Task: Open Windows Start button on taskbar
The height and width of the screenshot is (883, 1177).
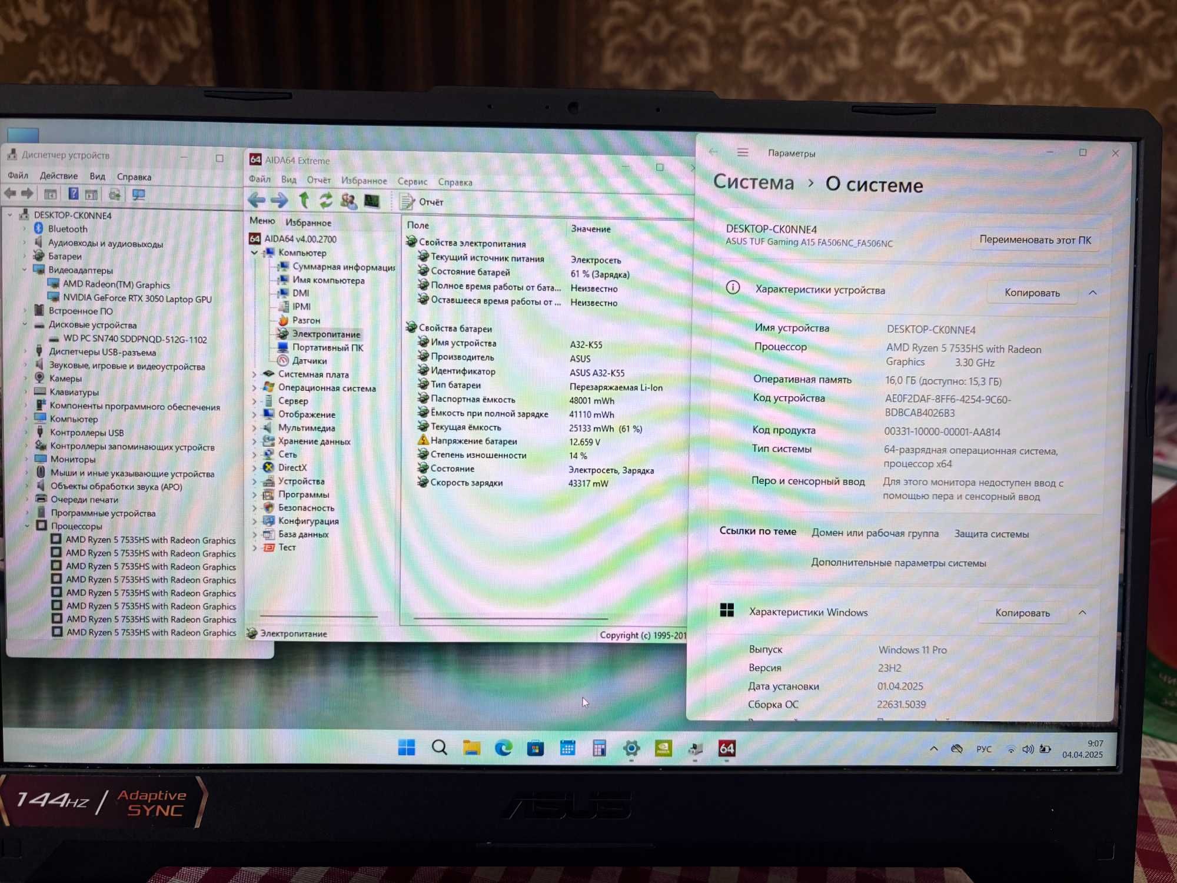Action: tap(407, 748)
